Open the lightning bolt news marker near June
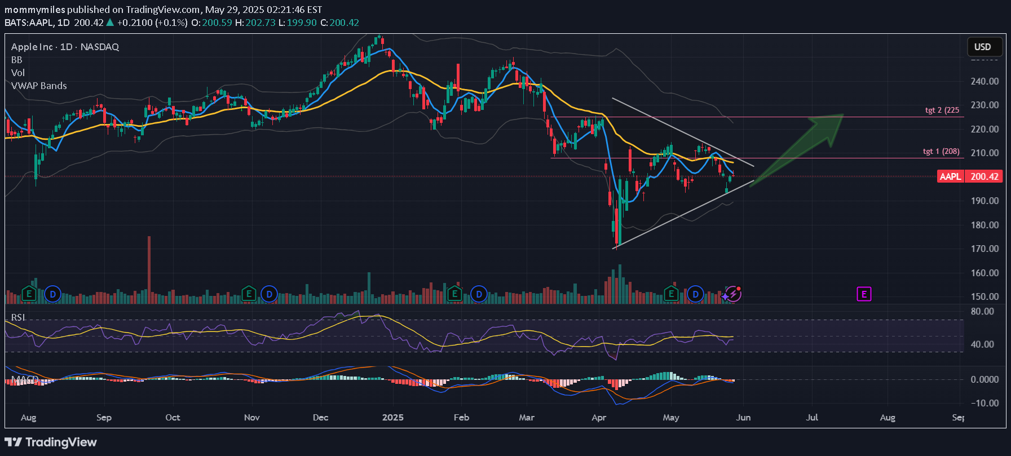 [x=732, y=294]
